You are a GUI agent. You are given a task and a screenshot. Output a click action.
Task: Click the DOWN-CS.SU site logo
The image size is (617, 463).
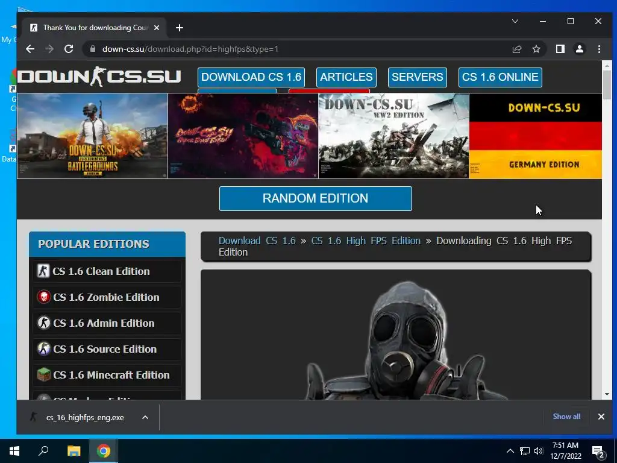(x=99, y=77)
